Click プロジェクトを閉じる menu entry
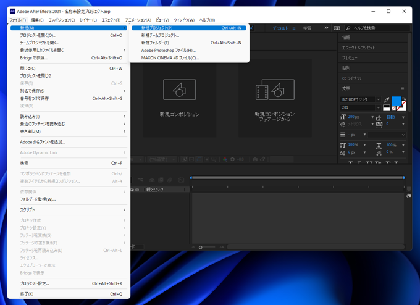This screenshot has height=305, width=420. click(x=69, y=76)
